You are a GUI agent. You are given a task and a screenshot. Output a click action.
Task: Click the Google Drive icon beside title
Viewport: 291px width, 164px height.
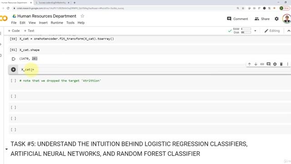pos(14,16)
